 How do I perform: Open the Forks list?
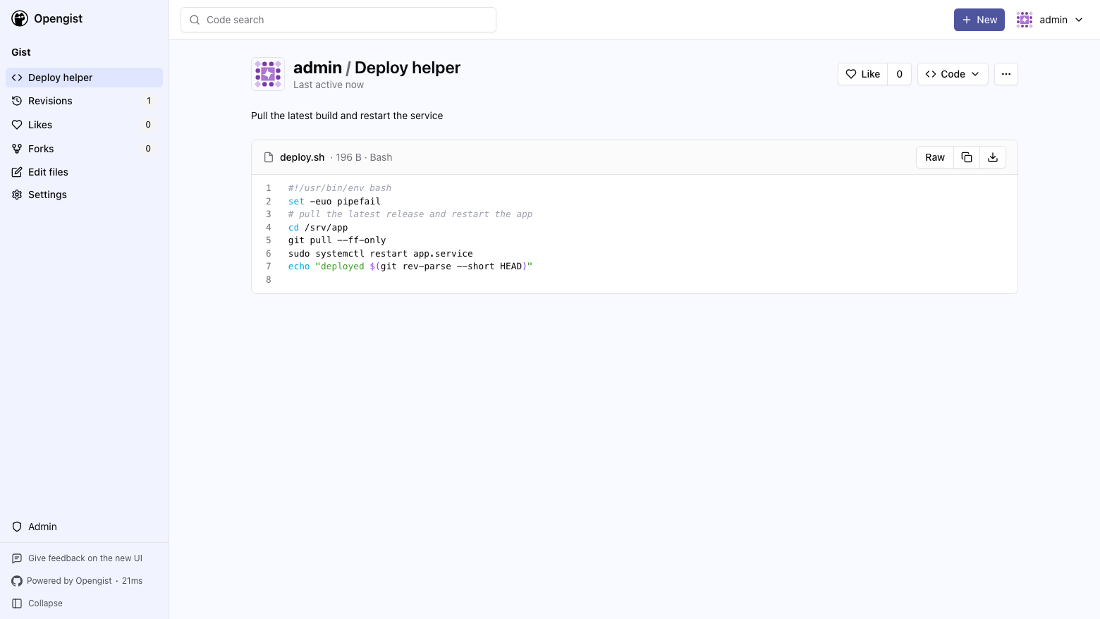[84, 149]
